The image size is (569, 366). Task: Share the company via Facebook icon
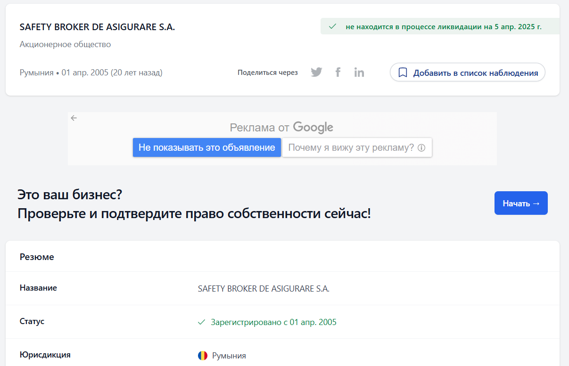pyautogui.click(x=338, y=73)
